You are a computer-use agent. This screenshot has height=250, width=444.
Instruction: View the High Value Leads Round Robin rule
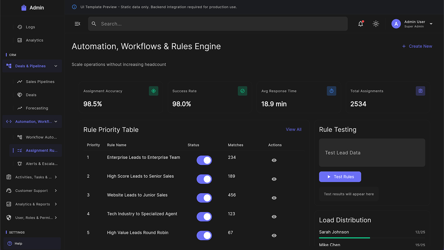274,235
